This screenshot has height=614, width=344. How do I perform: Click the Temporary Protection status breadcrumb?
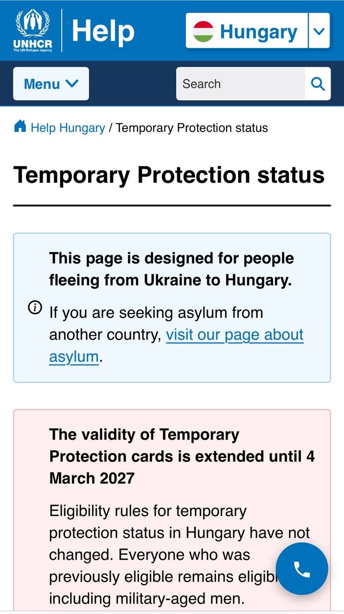pyautogui.click(x=192, y=128)
